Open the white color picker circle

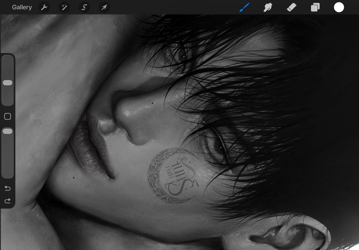pos(339,7)
